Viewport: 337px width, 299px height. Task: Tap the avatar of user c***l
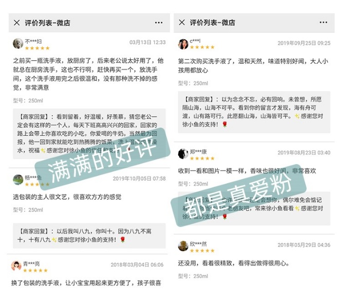tap(183, 44)
